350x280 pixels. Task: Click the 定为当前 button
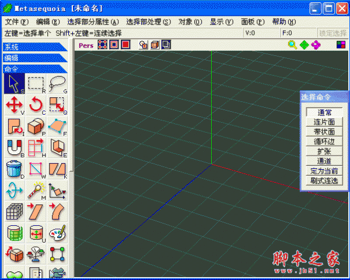pos(324,171)
